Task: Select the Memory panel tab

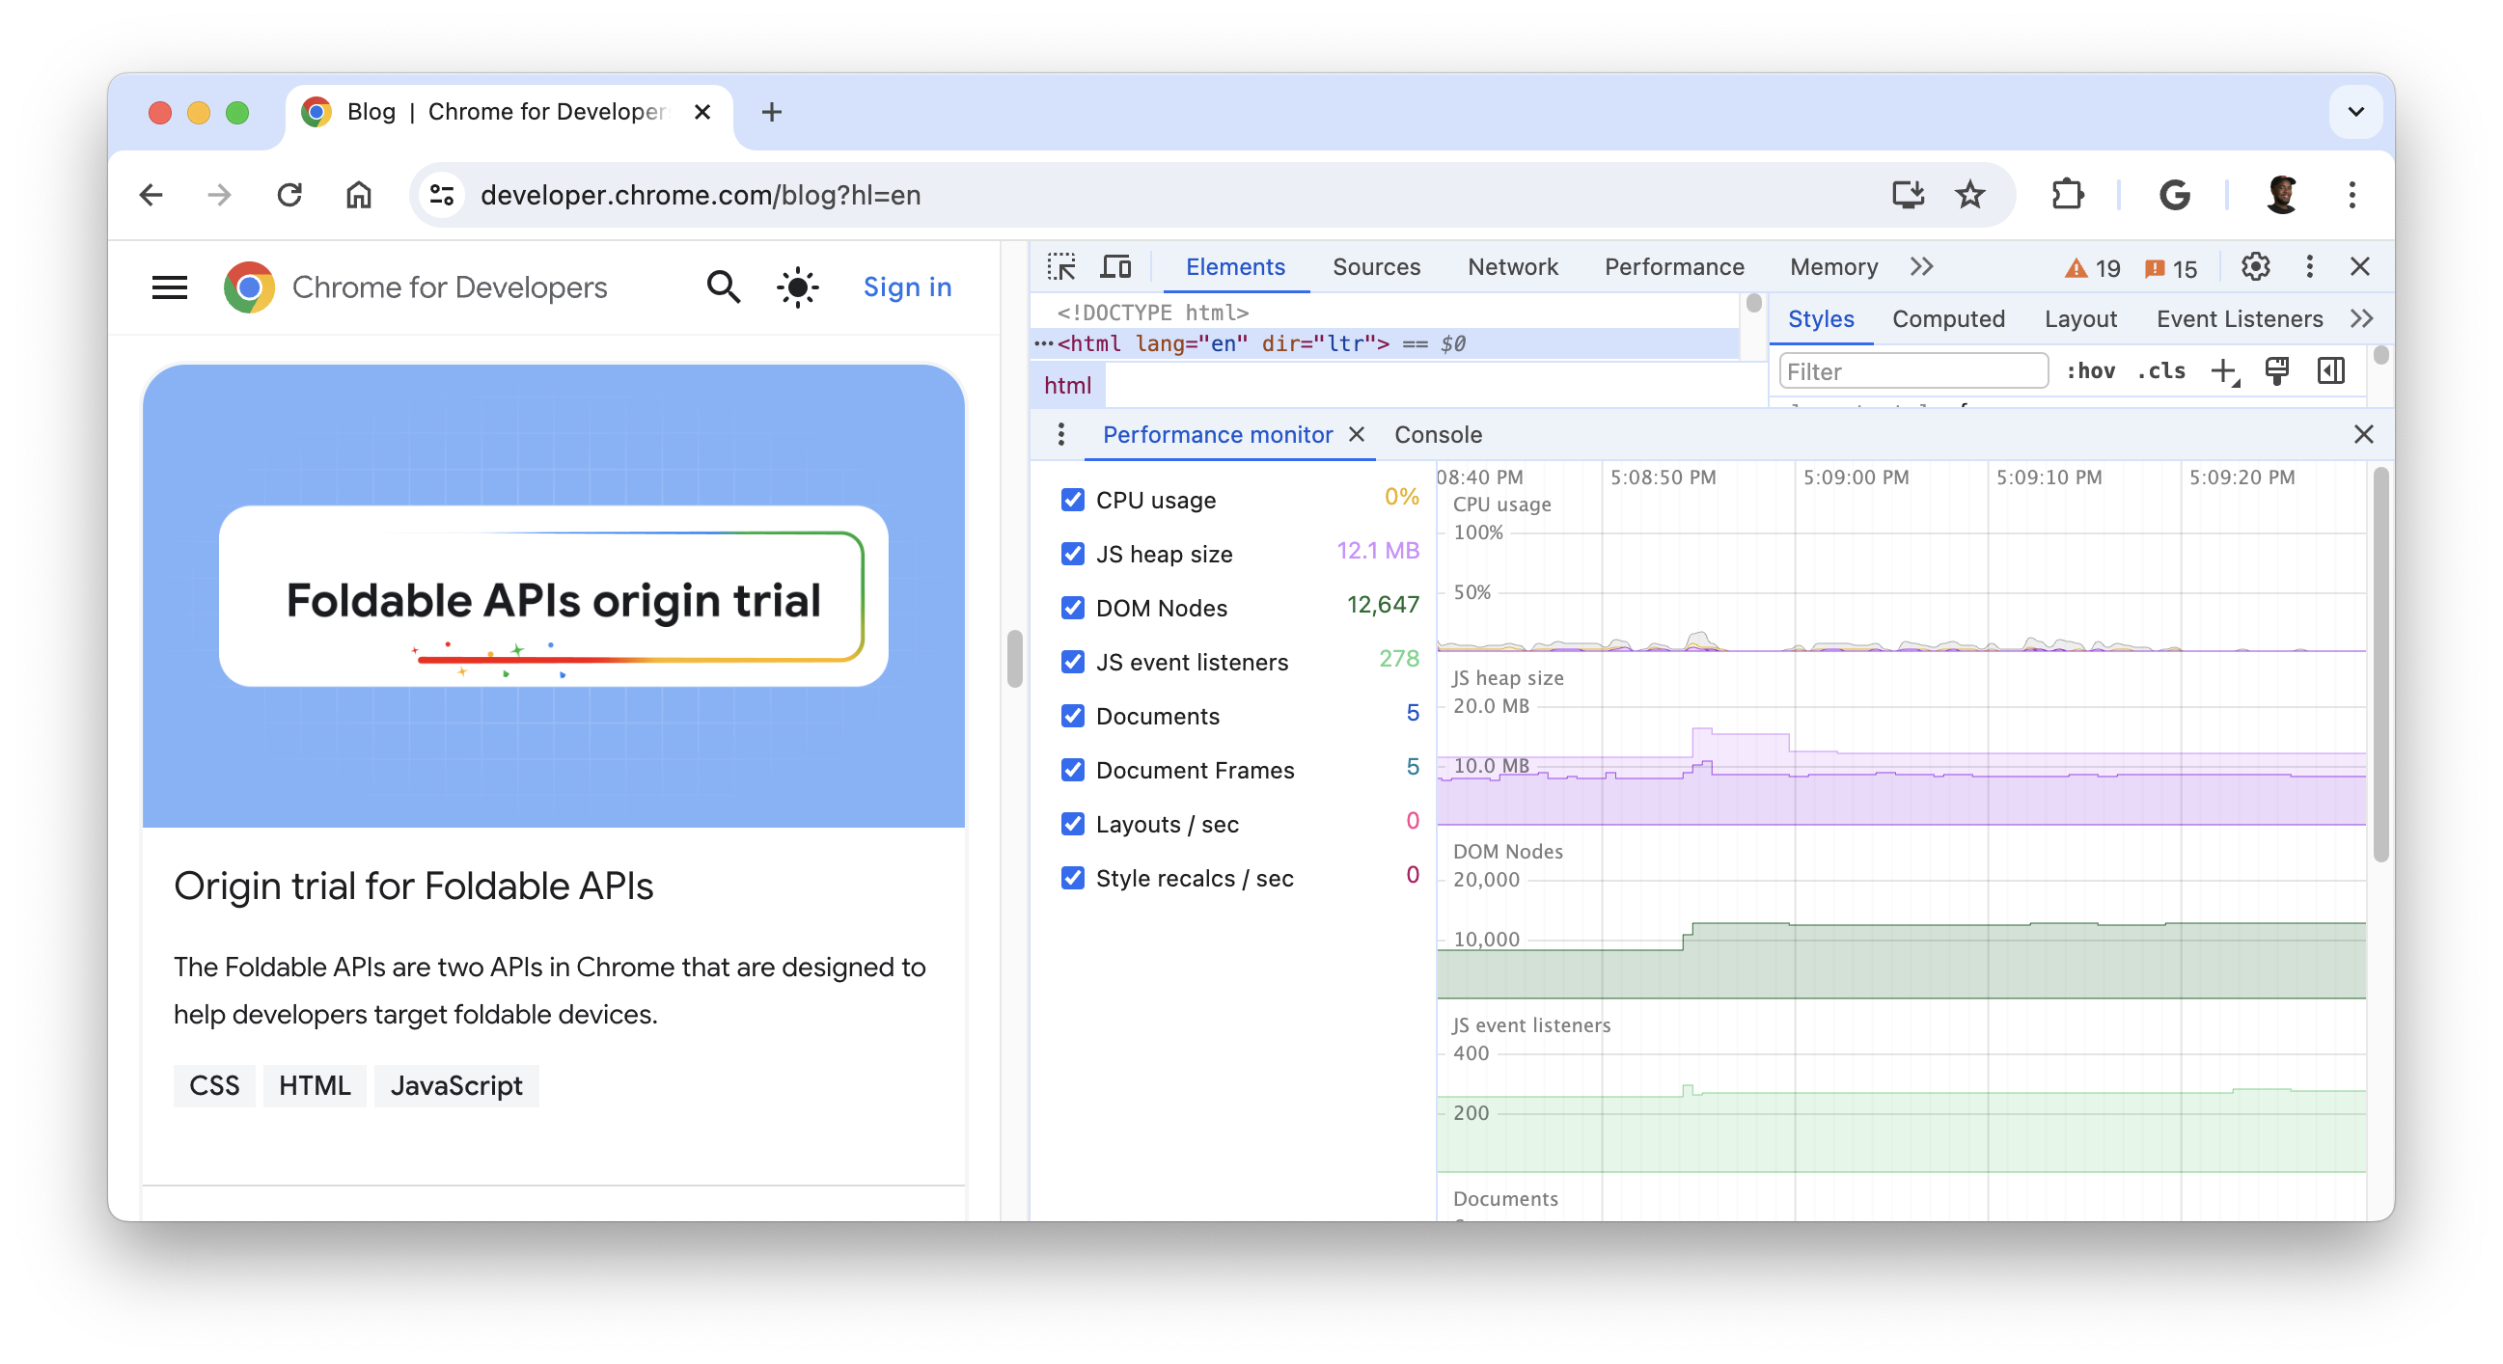Action: [x=1831, y=265]
